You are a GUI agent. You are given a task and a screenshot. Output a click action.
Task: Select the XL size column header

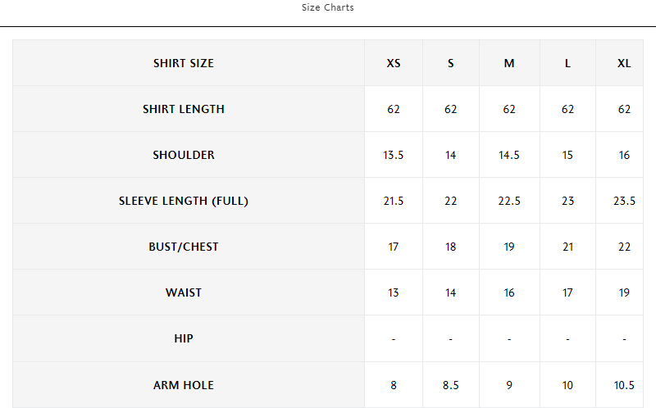point(624,63)
